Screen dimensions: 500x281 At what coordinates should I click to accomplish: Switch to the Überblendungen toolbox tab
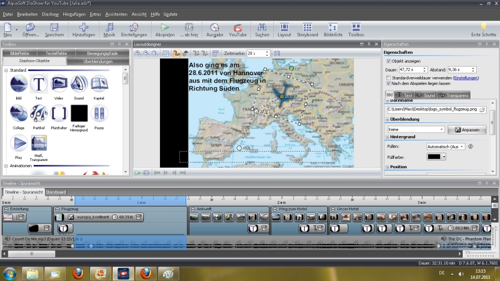98,62
